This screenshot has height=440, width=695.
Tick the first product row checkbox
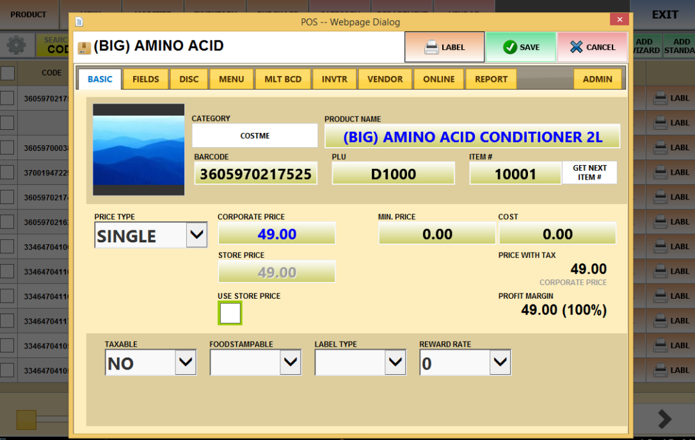8,98
